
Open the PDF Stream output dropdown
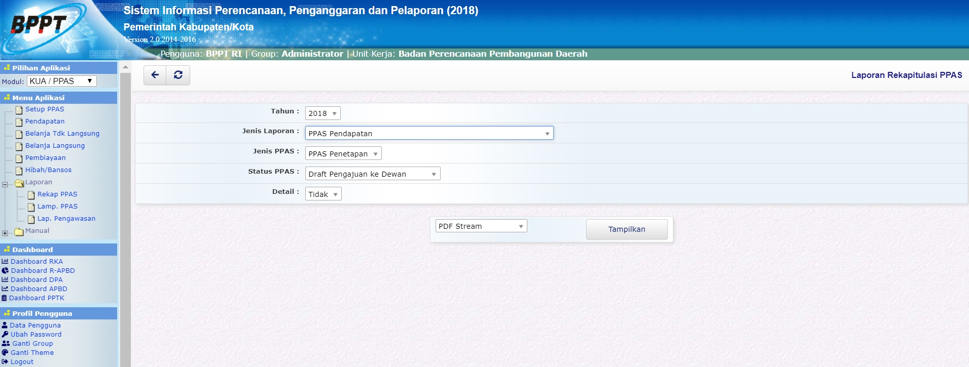pos(481,226)
